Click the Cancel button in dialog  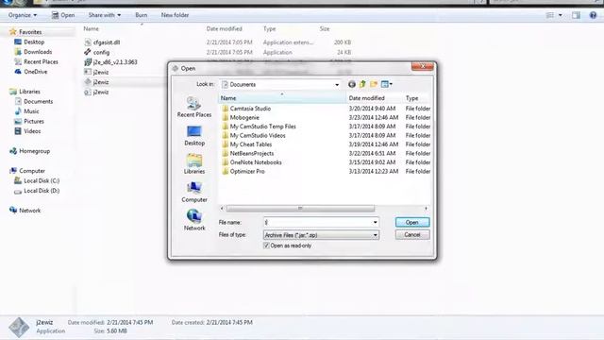(412, 235)
